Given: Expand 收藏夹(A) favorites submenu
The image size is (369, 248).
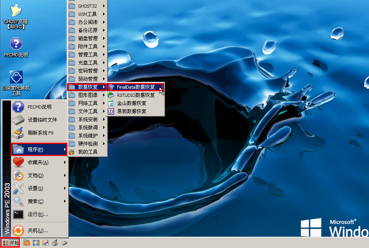Looking at the screenshot, I should [x=39, y=162].
